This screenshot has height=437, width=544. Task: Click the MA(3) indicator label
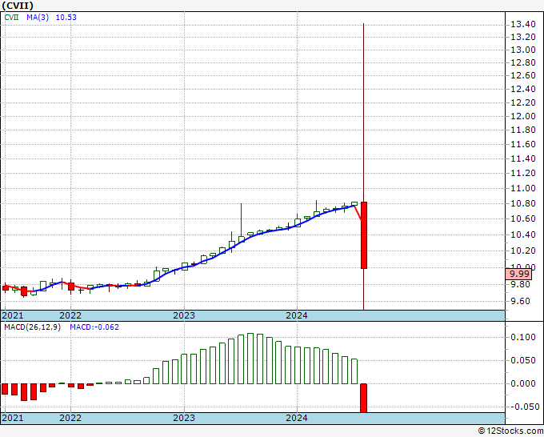coord(38,17)
